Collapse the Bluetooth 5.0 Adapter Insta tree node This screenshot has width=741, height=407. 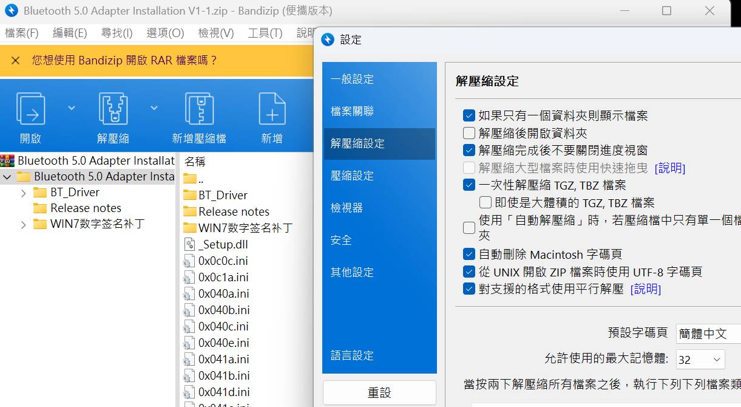(7, 177)
